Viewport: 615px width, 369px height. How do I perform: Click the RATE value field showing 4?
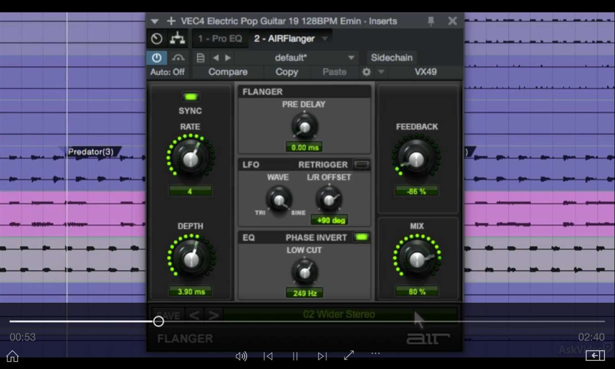(190, 191)
